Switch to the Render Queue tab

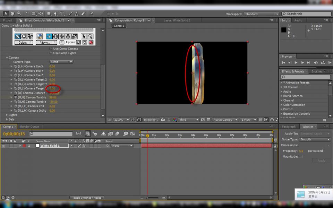pos(29,127)
